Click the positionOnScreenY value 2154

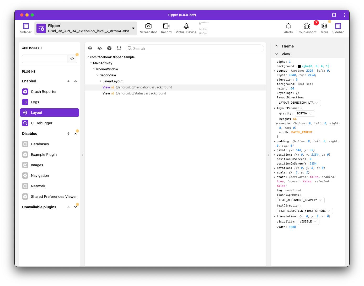pyautogui.click(x=313, y=164)
